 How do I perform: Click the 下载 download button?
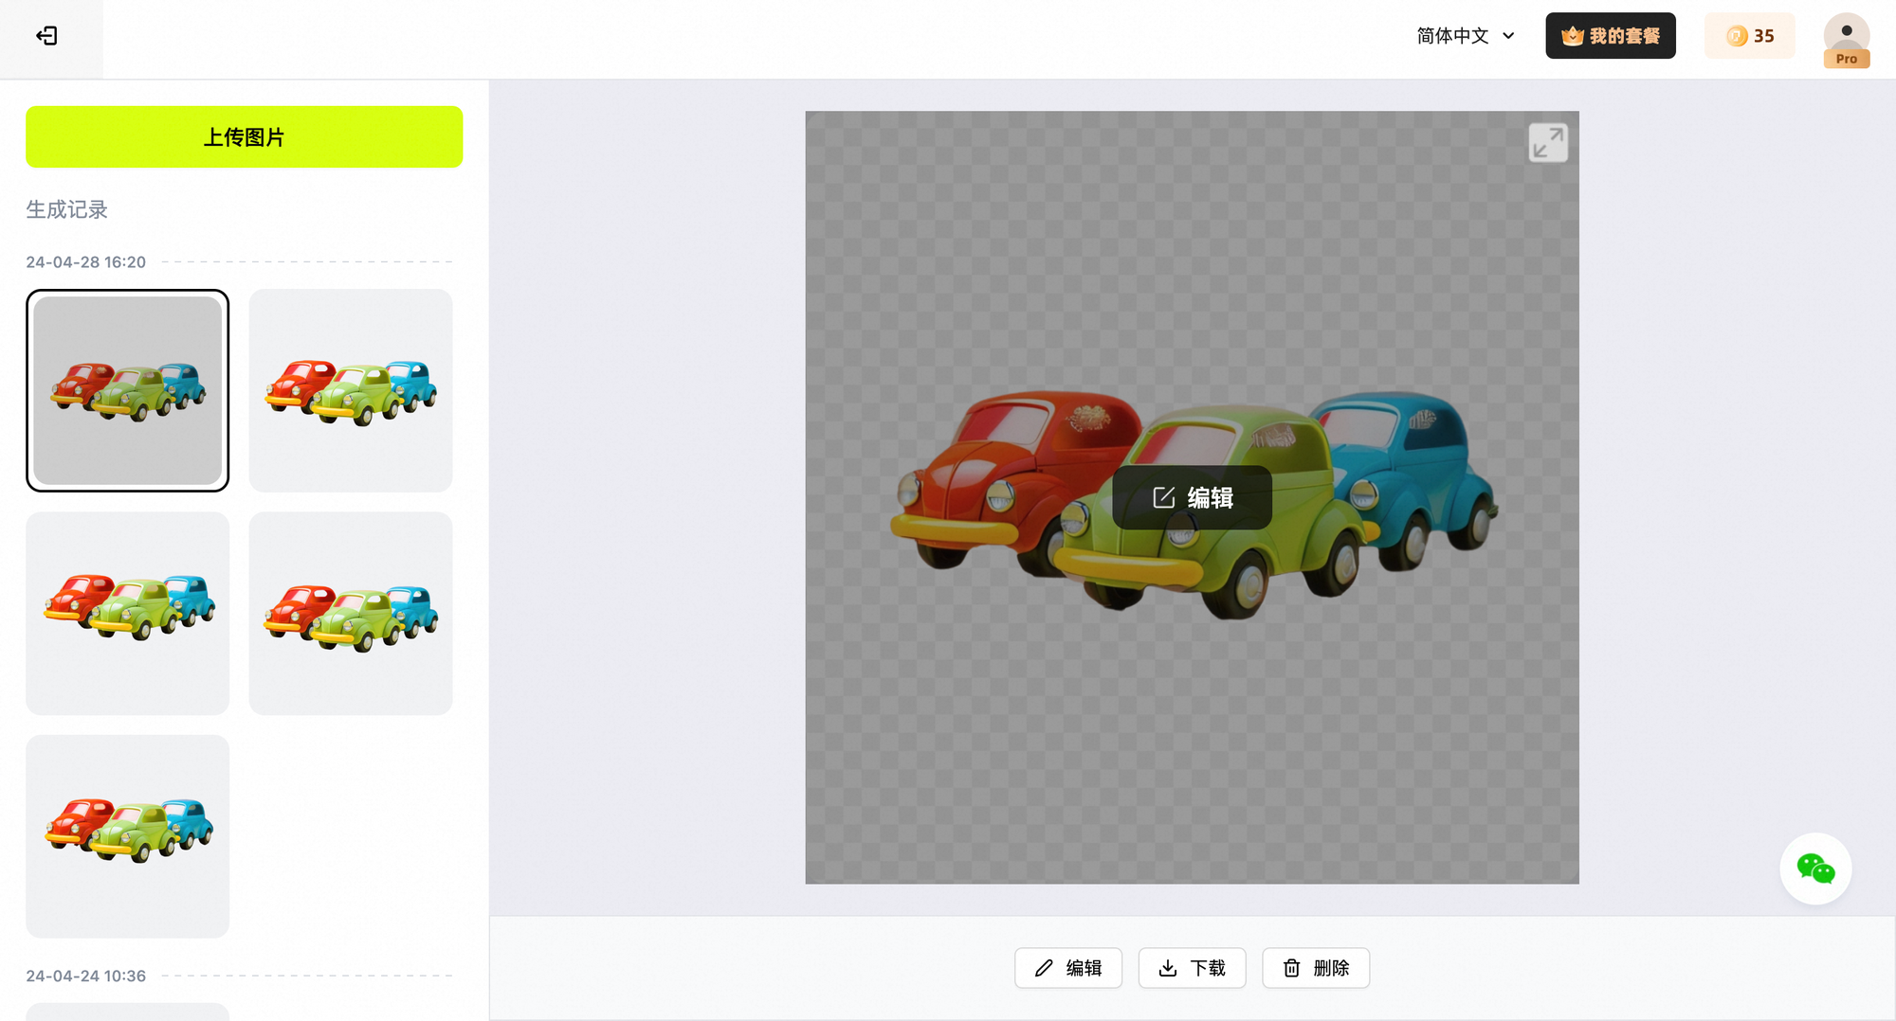(x=1193, y=968)
